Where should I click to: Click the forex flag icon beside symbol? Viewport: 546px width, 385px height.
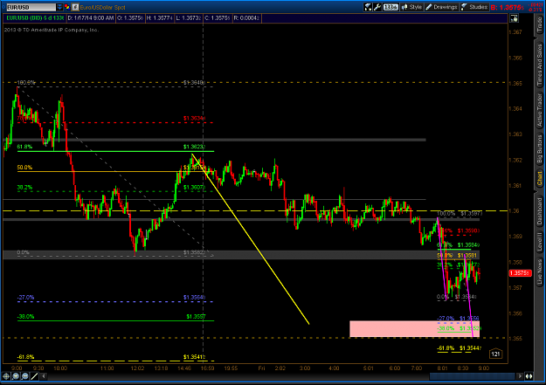pyautogui.click(x=75, y=7)
